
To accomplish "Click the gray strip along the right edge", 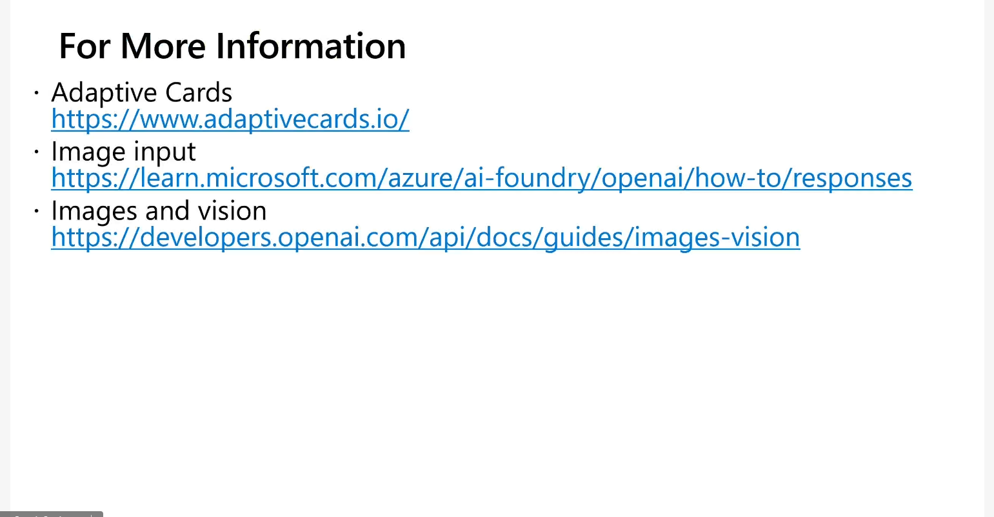I will point(989,258).
